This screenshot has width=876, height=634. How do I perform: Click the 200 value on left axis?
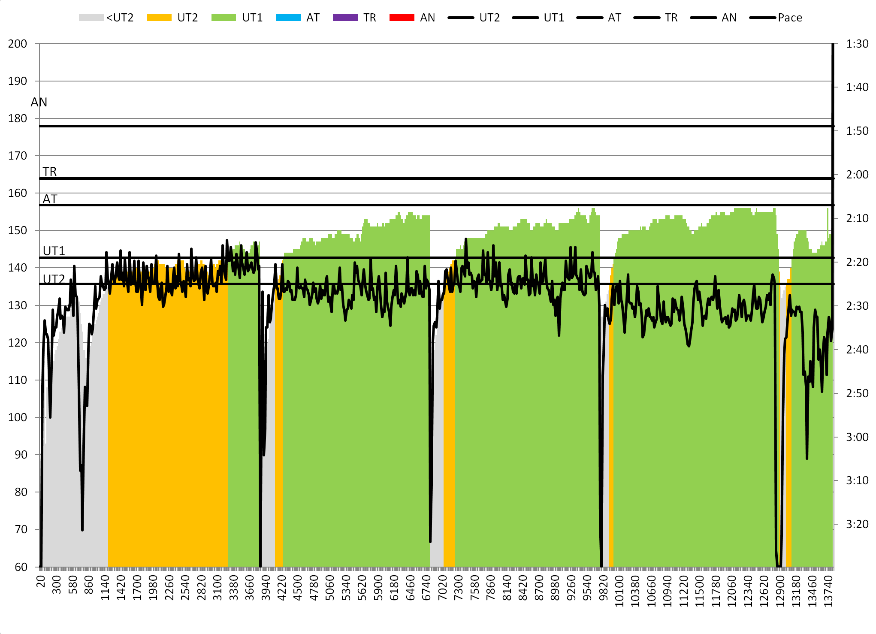point(17,44)
